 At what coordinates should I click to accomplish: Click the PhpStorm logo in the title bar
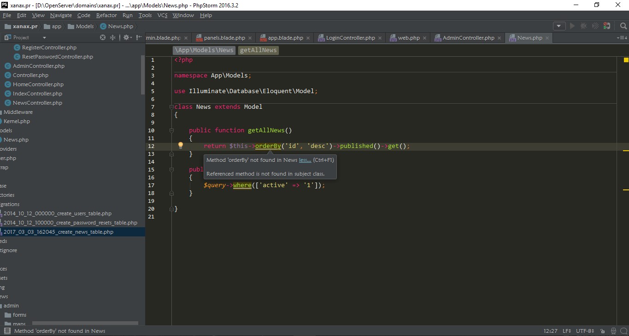(4, 5)
